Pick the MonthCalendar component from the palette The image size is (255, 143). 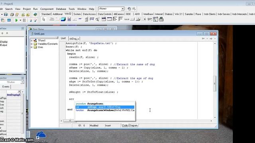[x=109, y=19]
